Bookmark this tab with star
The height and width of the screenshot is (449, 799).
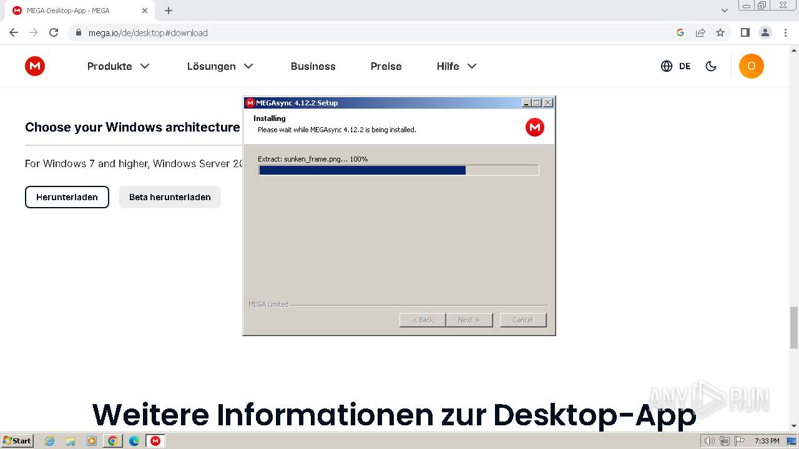click(720, 32)
